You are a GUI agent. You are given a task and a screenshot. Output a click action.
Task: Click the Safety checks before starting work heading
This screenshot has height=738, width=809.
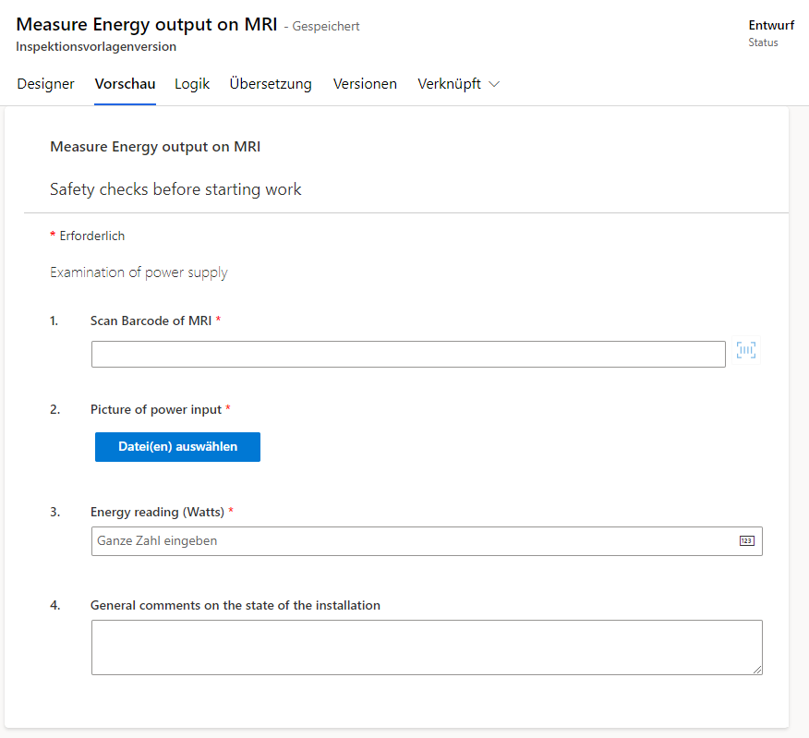(x=175, y=189)
